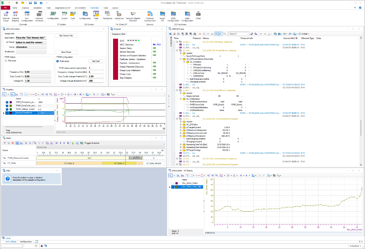Open Port Configuration

27,17
